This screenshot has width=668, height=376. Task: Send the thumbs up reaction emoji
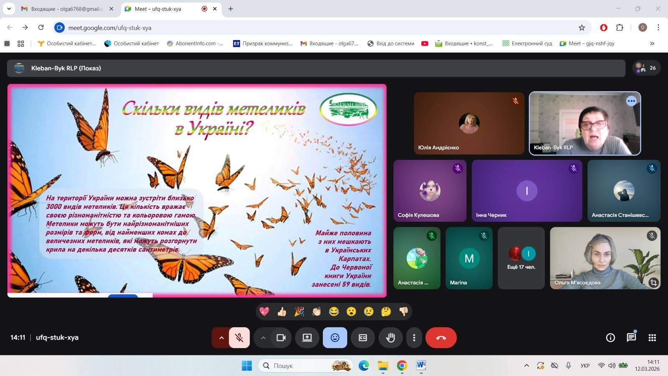click(x=282, y=311)
